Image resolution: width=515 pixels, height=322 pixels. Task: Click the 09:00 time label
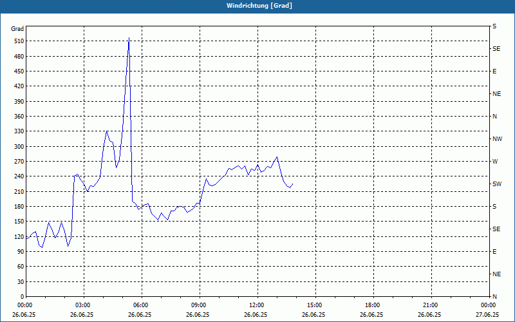click(x=198, y=305)
